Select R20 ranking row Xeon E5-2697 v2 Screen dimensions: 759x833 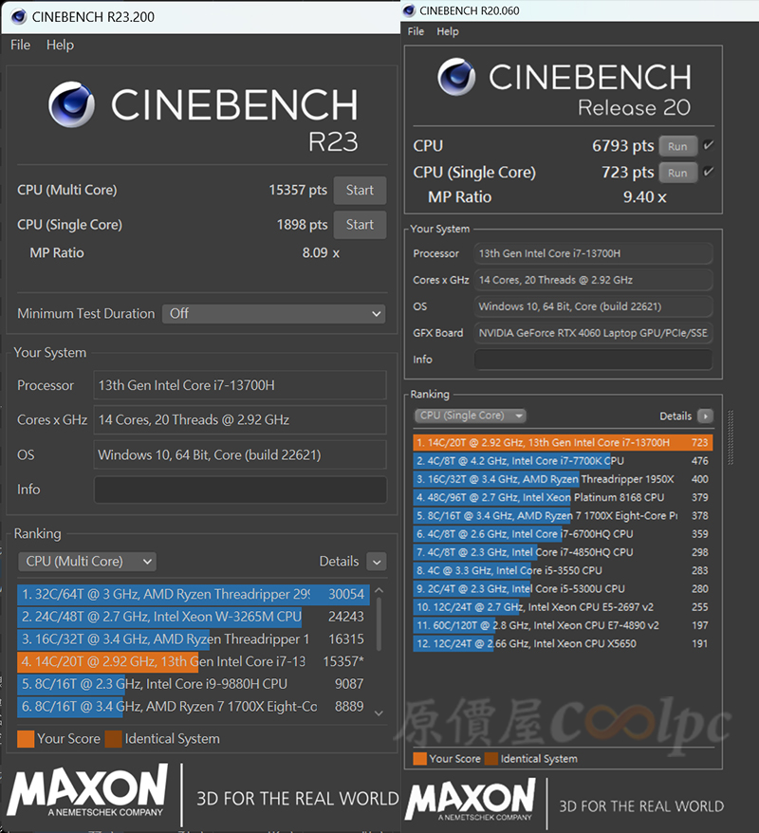(x=563, y=606)
